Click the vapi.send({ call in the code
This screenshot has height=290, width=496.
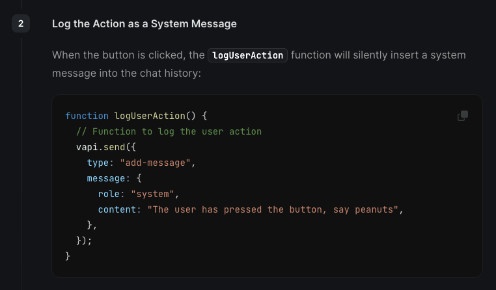coord(106,147)
